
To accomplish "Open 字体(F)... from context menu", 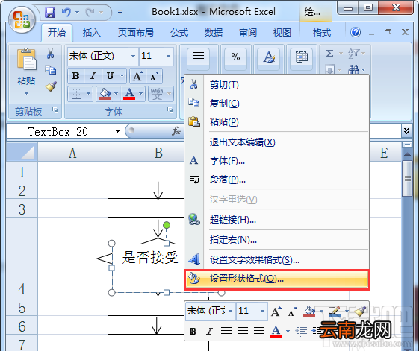I will pos(276,161).
